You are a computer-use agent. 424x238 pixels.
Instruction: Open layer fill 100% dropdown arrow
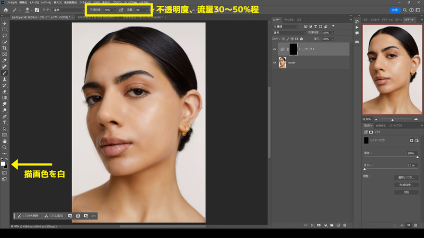[x=333, y=39]
